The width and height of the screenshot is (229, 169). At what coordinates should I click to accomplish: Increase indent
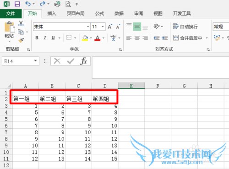pyautogui.click(x=165, y=38)
